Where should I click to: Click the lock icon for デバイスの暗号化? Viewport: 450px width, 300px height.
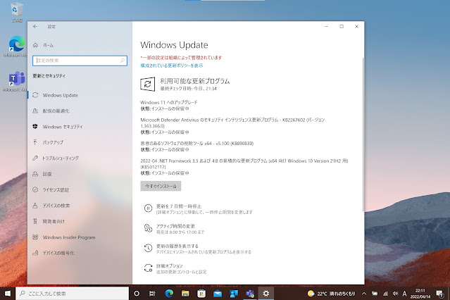pyautogui.click(x=35, y=253)
